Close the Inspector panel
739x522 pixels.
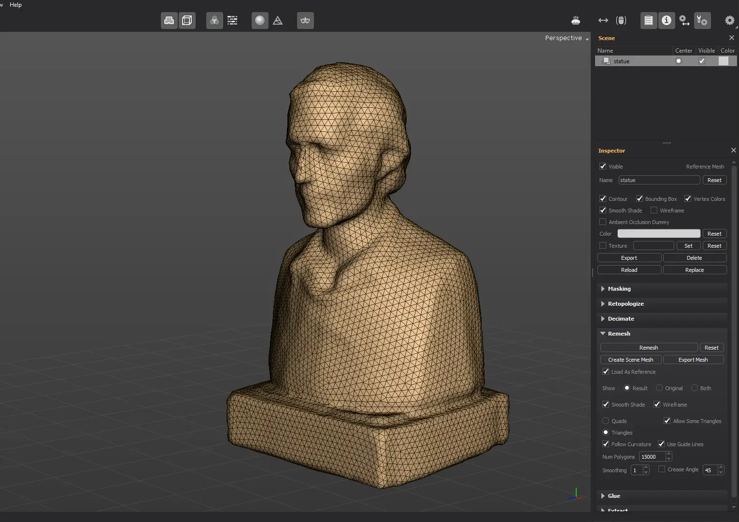pos(734,150)
